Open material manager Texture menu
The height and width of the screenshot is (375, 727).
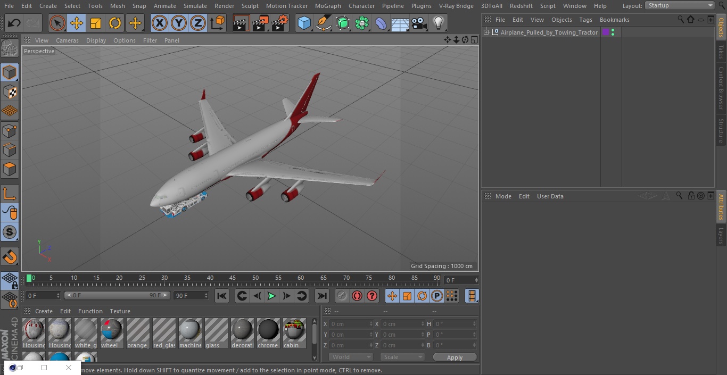click(x=120, y=311)
